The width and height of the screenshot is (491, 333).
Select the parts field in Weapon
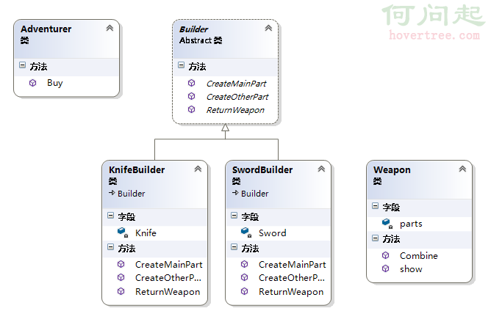(411, 224)
